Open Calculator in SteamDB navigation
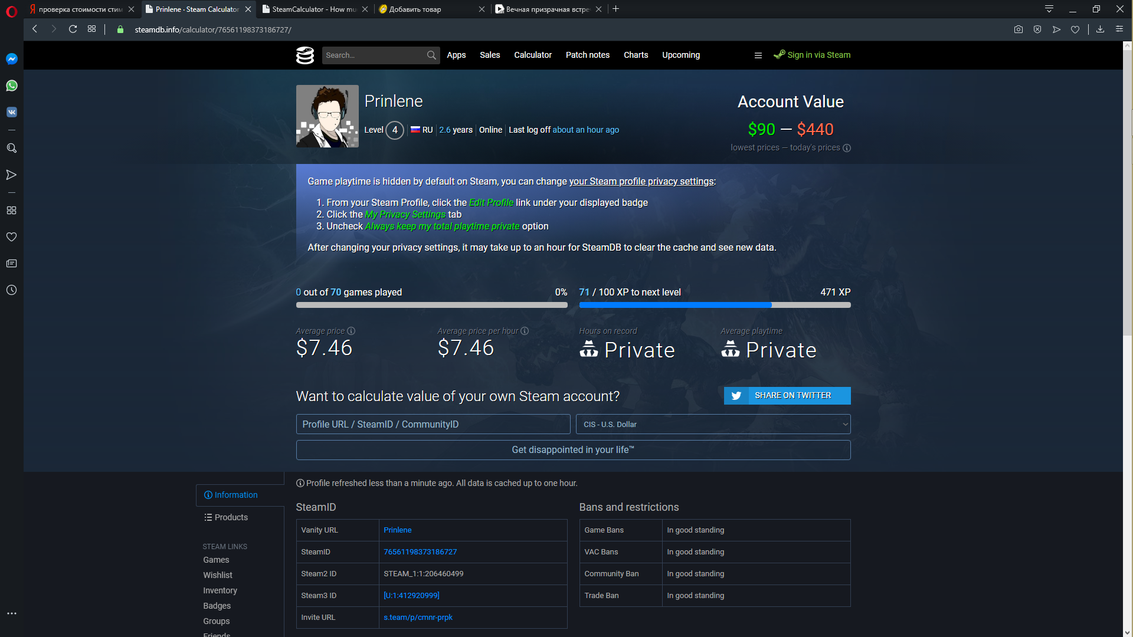Image resolution: width=1133 pixels, height=637 pixels. [533, 55]
